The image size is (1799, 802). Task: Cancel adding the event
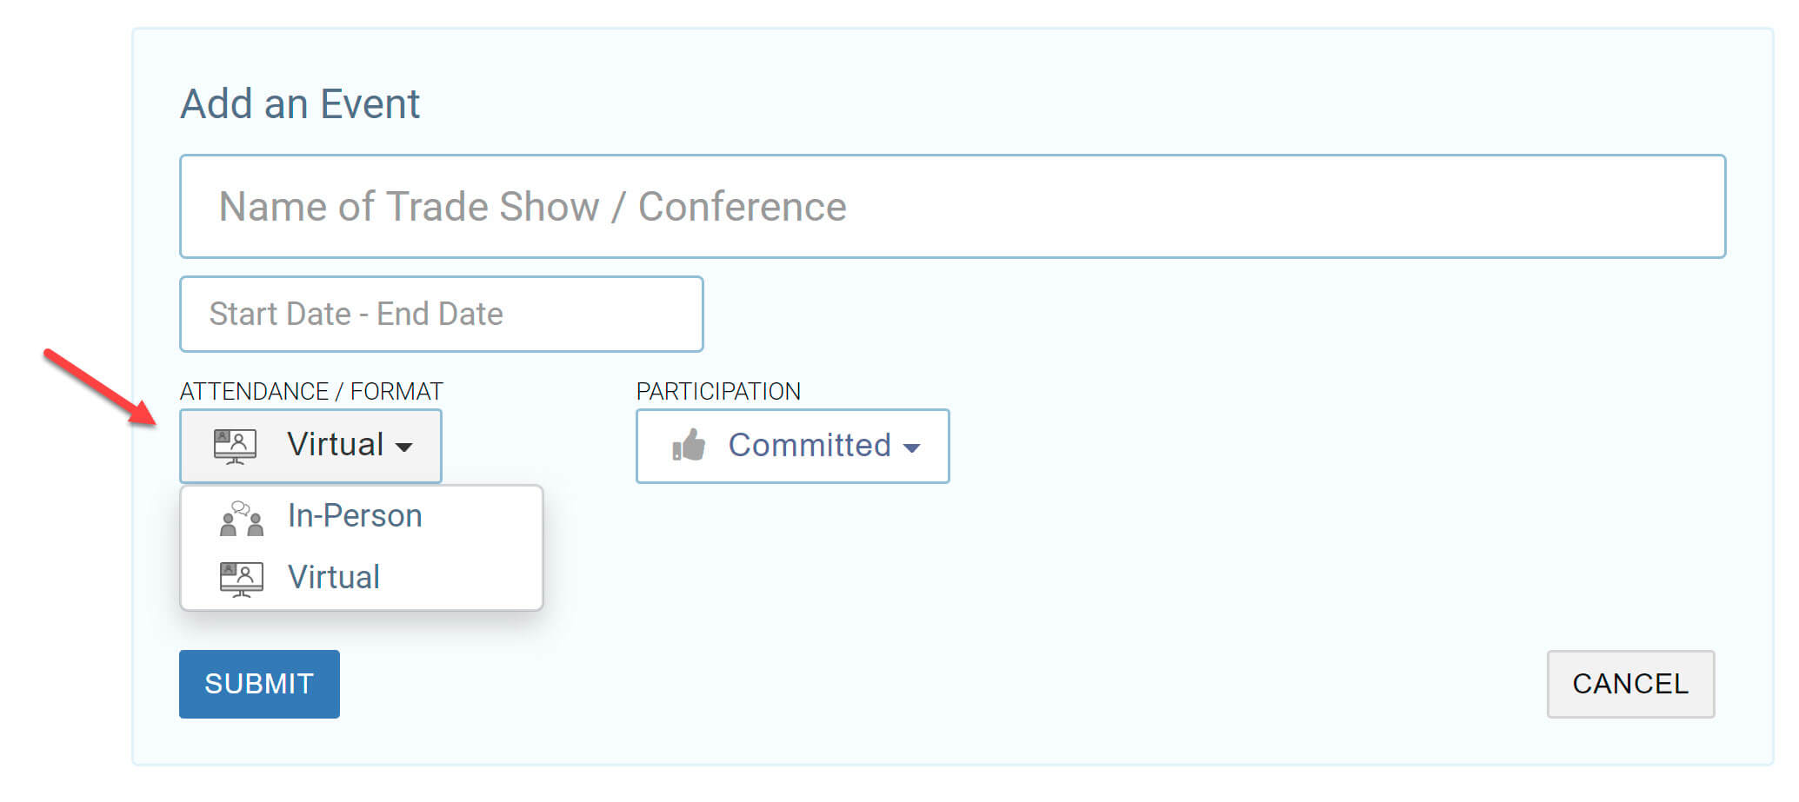(1630, 684)
